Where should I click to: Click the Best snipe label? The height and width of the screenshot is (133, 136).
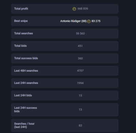[x=21, y=21]
